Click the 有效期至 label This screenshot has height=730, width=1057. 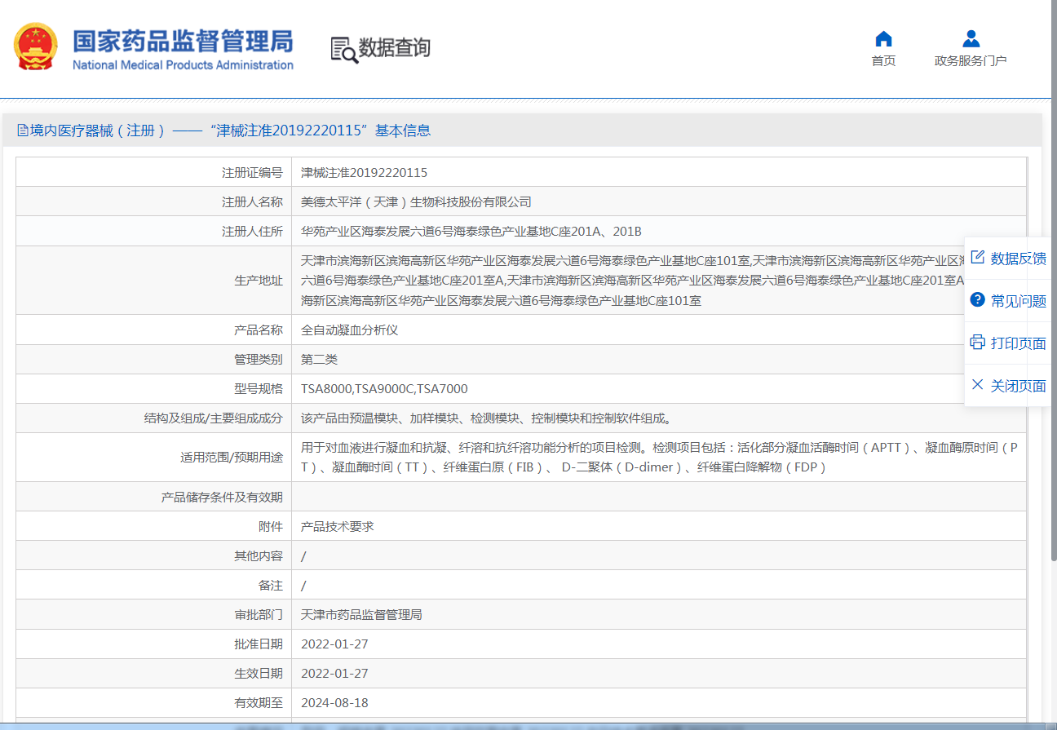259,703
